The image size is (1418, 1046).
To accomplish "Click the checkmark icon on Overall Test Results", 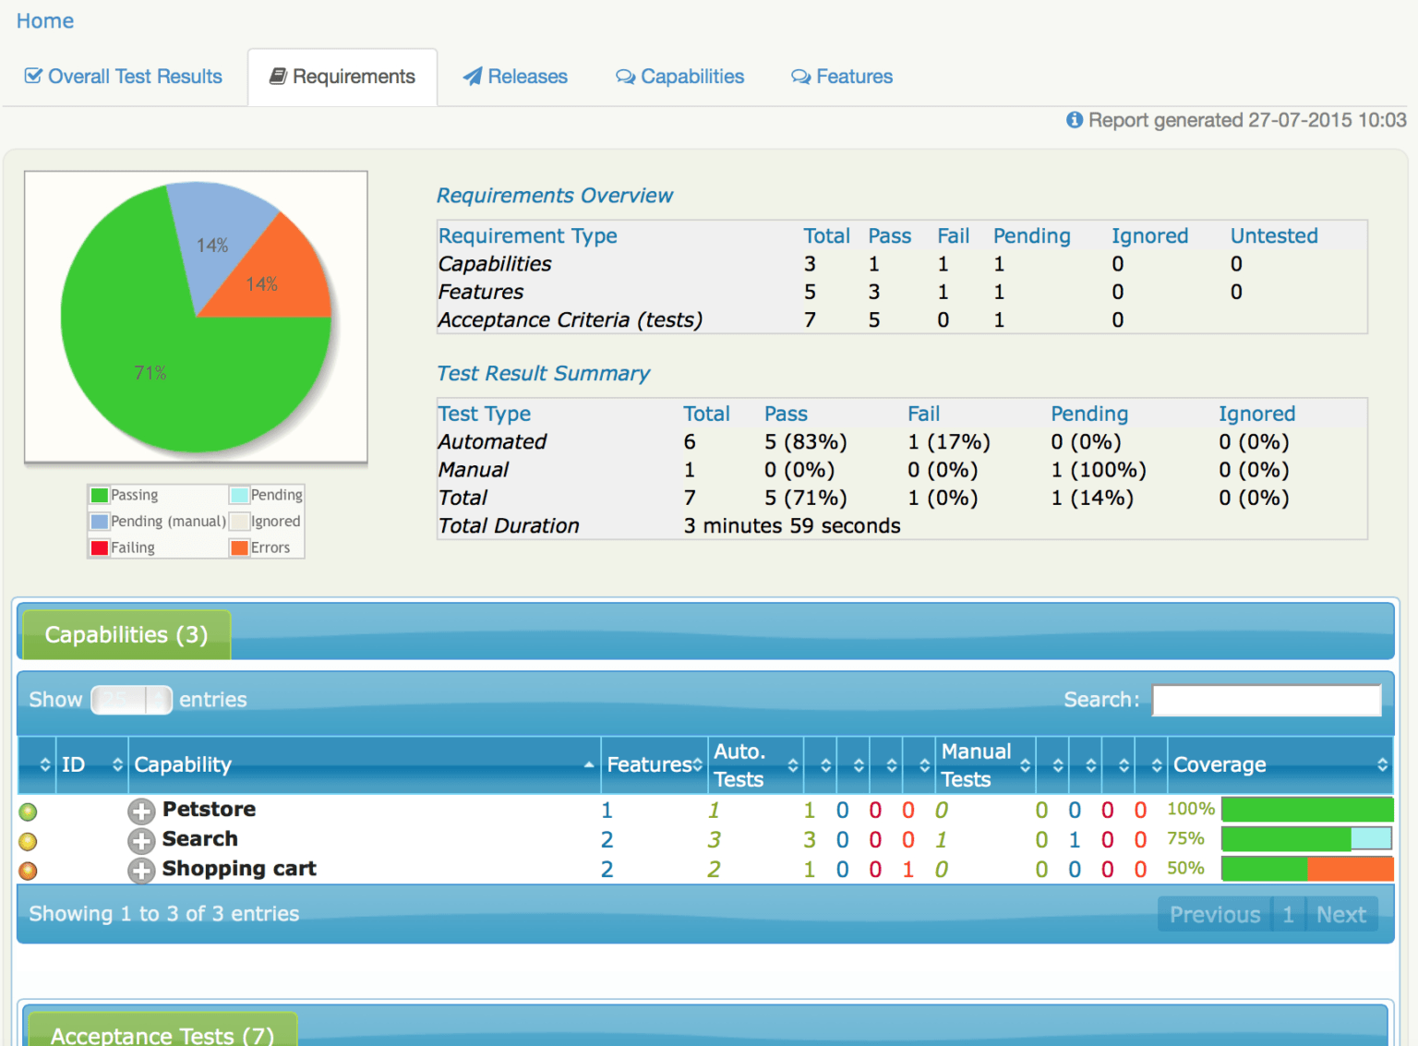I will [32, 76].
